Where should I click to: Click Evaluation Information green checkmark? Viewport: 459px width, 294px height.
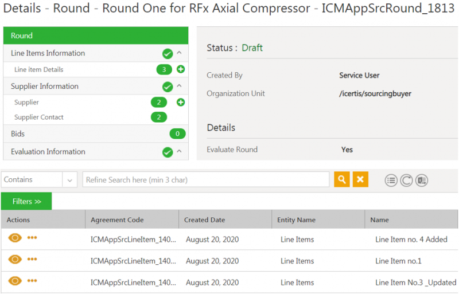(x=168, y=152)
